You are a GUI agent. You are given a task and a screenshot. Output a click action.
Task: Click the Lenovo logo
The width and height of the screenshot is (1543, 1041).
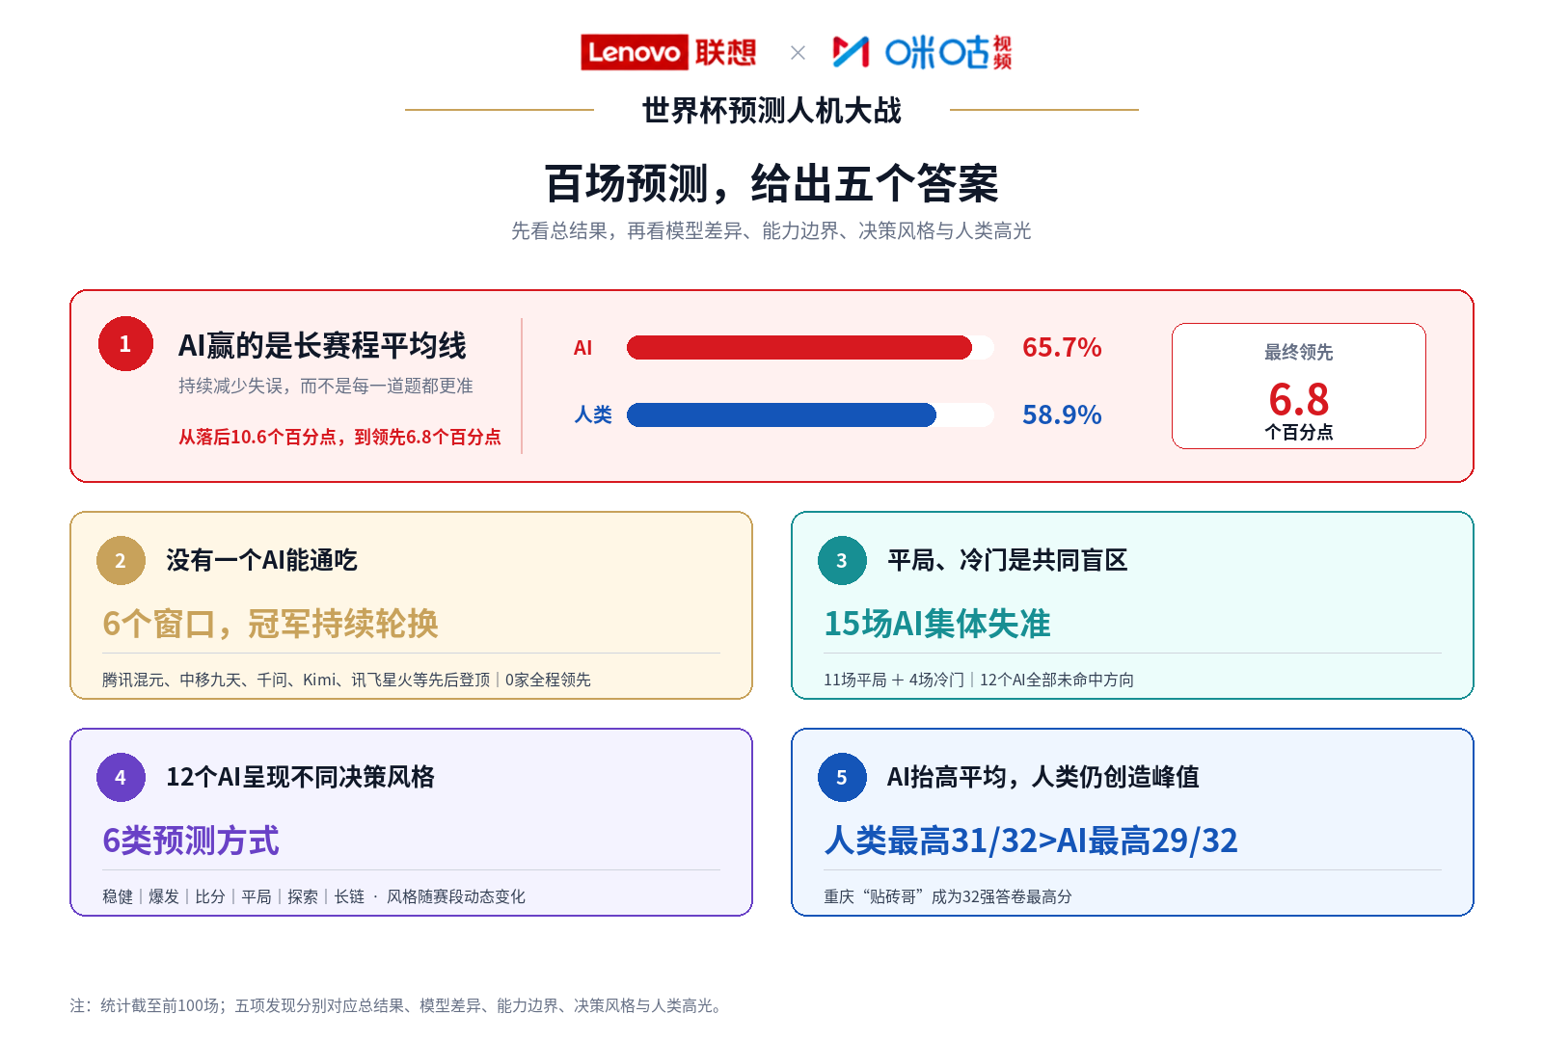tap(668, 52)
